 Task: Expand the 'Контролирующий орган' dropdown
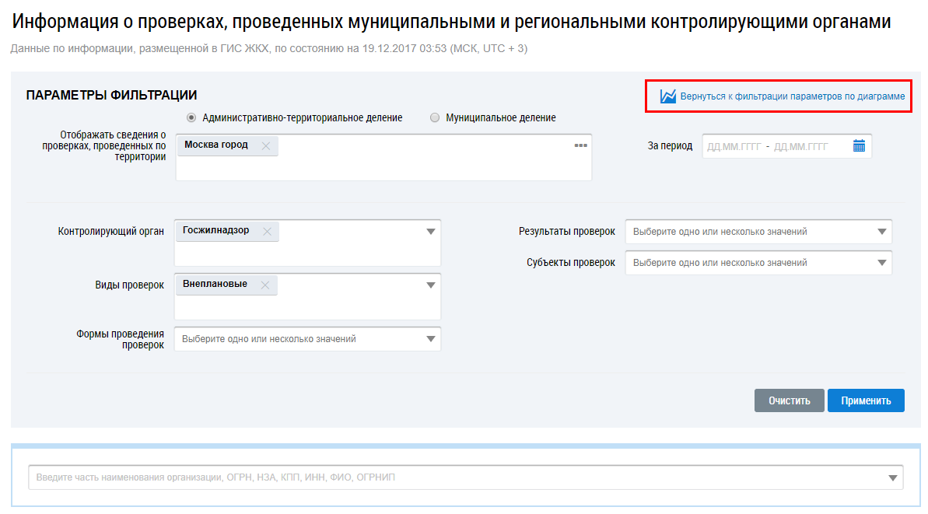pyautogui.click(x=431, y=232)
